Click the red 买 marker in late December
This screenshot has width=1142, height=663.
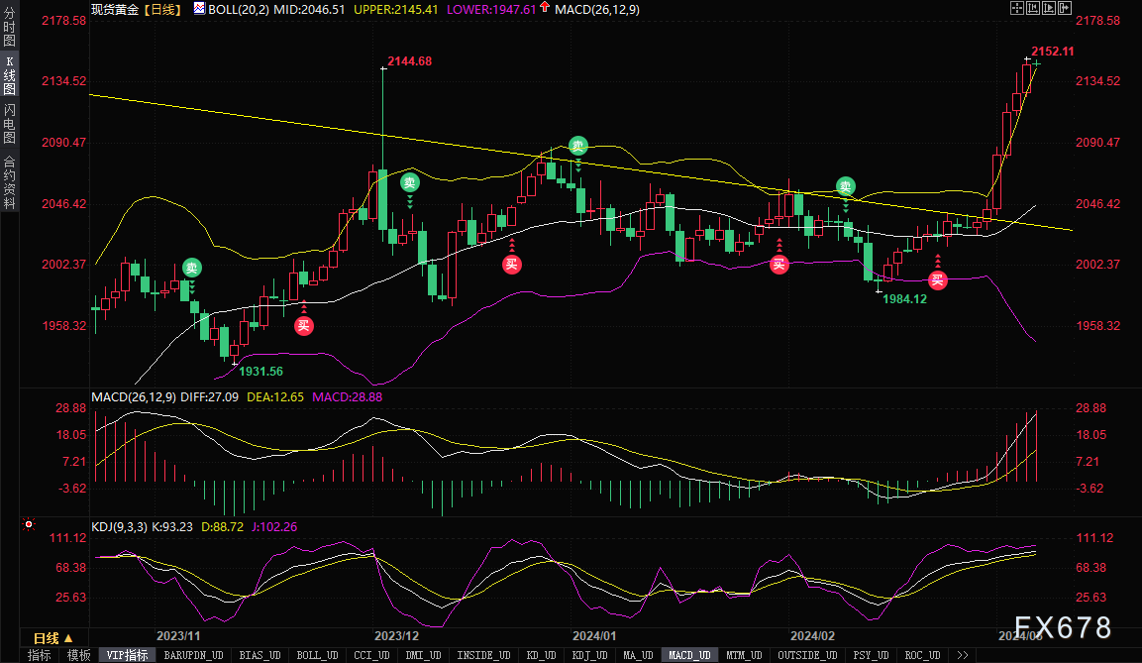(x=512, y=265)
